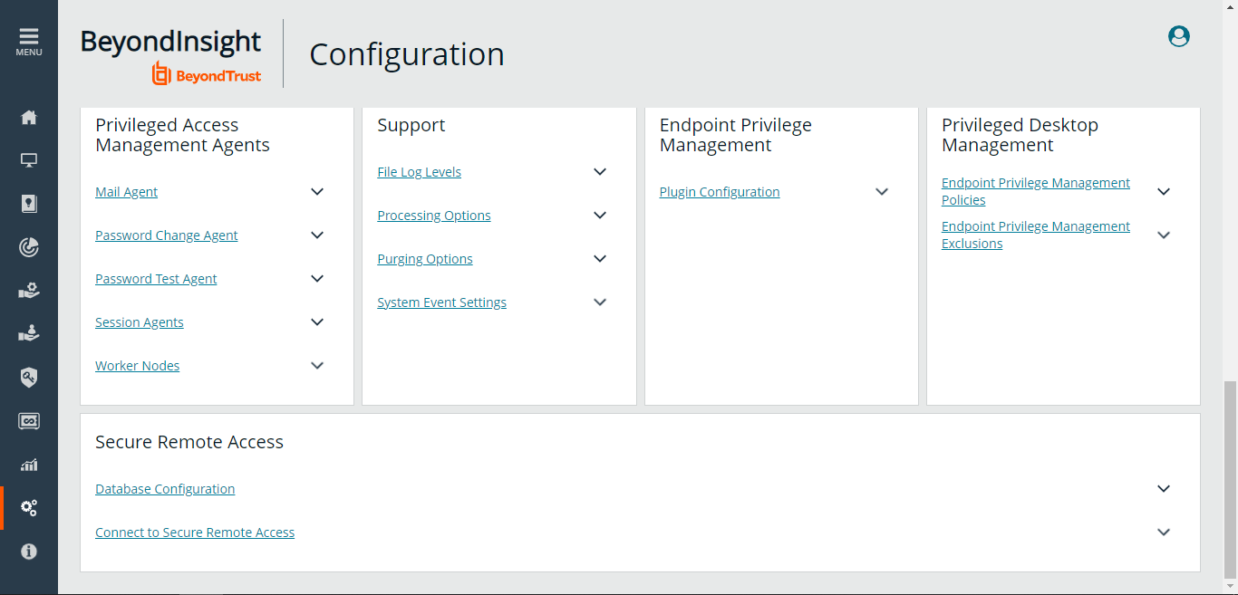Expand Purging Options chevron

pyautogui.click(x=599, y=259)
